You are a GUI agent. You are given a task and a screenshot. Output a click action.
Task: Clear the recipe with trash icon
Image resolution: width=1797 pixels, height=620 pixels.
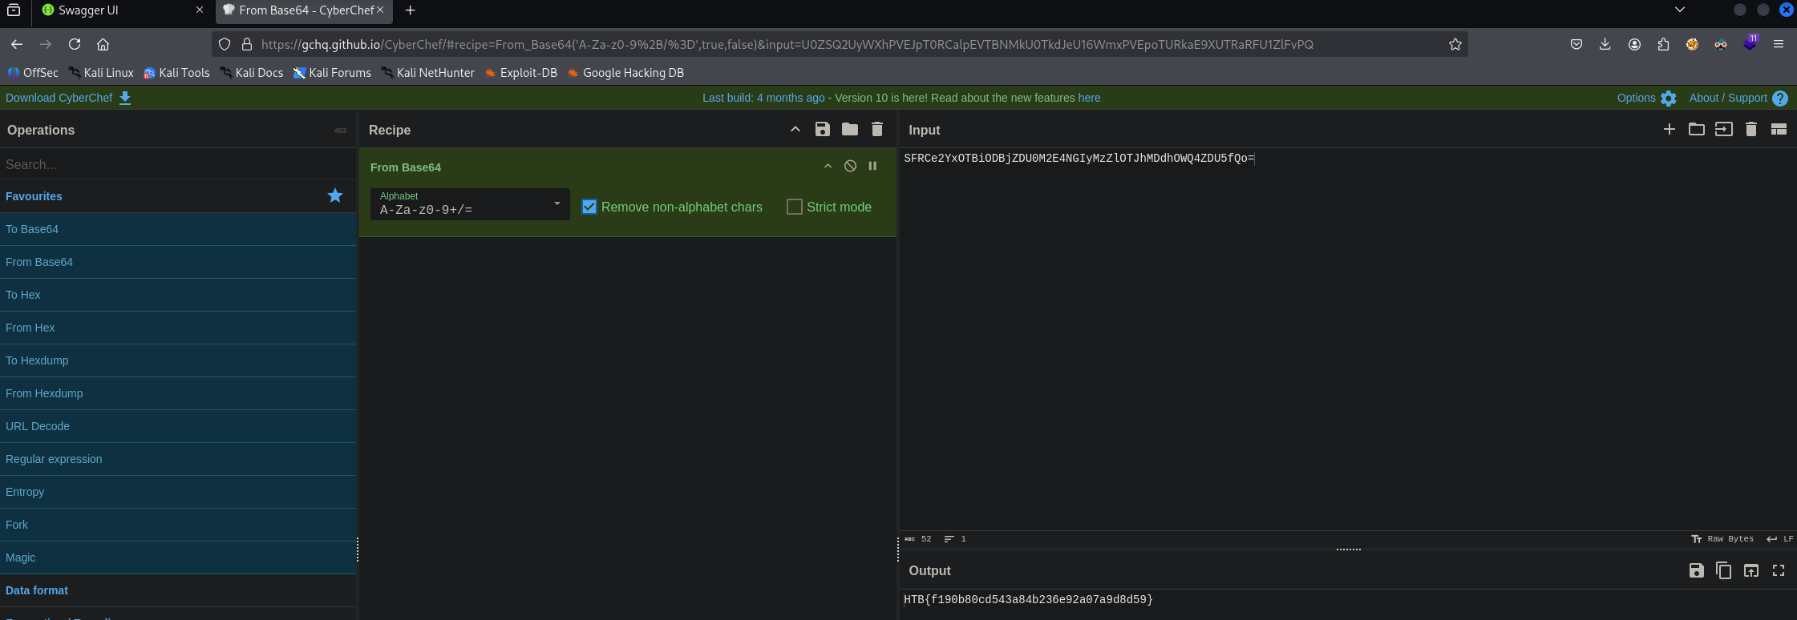[876, 130]
